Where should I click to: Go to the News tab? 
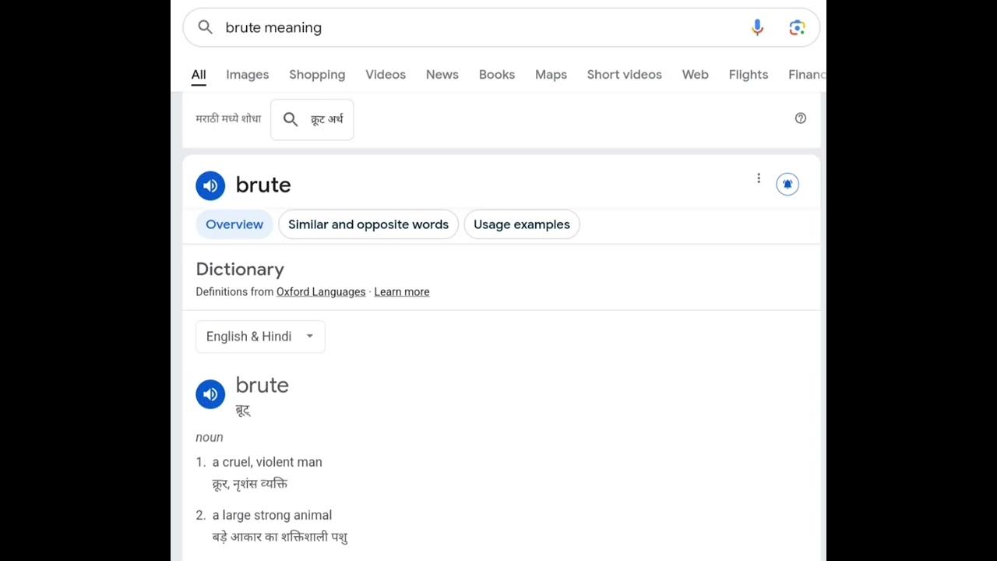pos(442,75)
